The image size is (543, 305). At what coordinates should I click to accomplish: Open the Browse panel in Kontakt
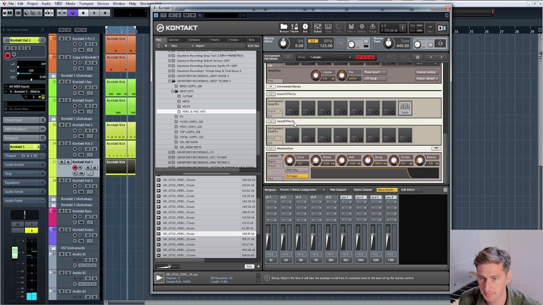point(284,28)
